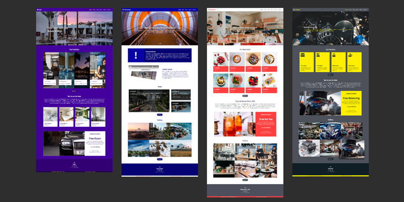The height and width of the screenshot is (202, 404).
Task: Click the latte art coffee food card
Action: pos(237,62)
